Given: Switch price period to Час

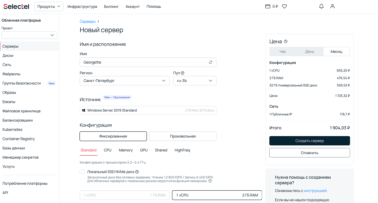Looking at the screenshot, I should pos(283,52).
